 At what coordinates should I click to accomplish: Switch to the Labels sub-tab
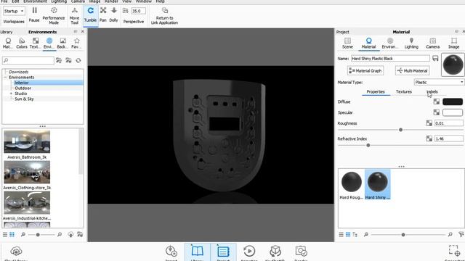tap(432, 92)
